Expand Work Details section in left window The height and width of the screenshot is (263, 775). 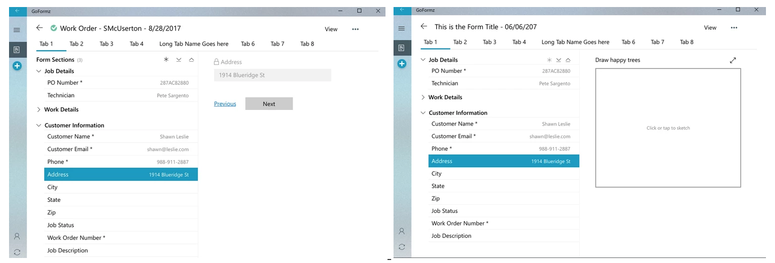coord(39,109)
